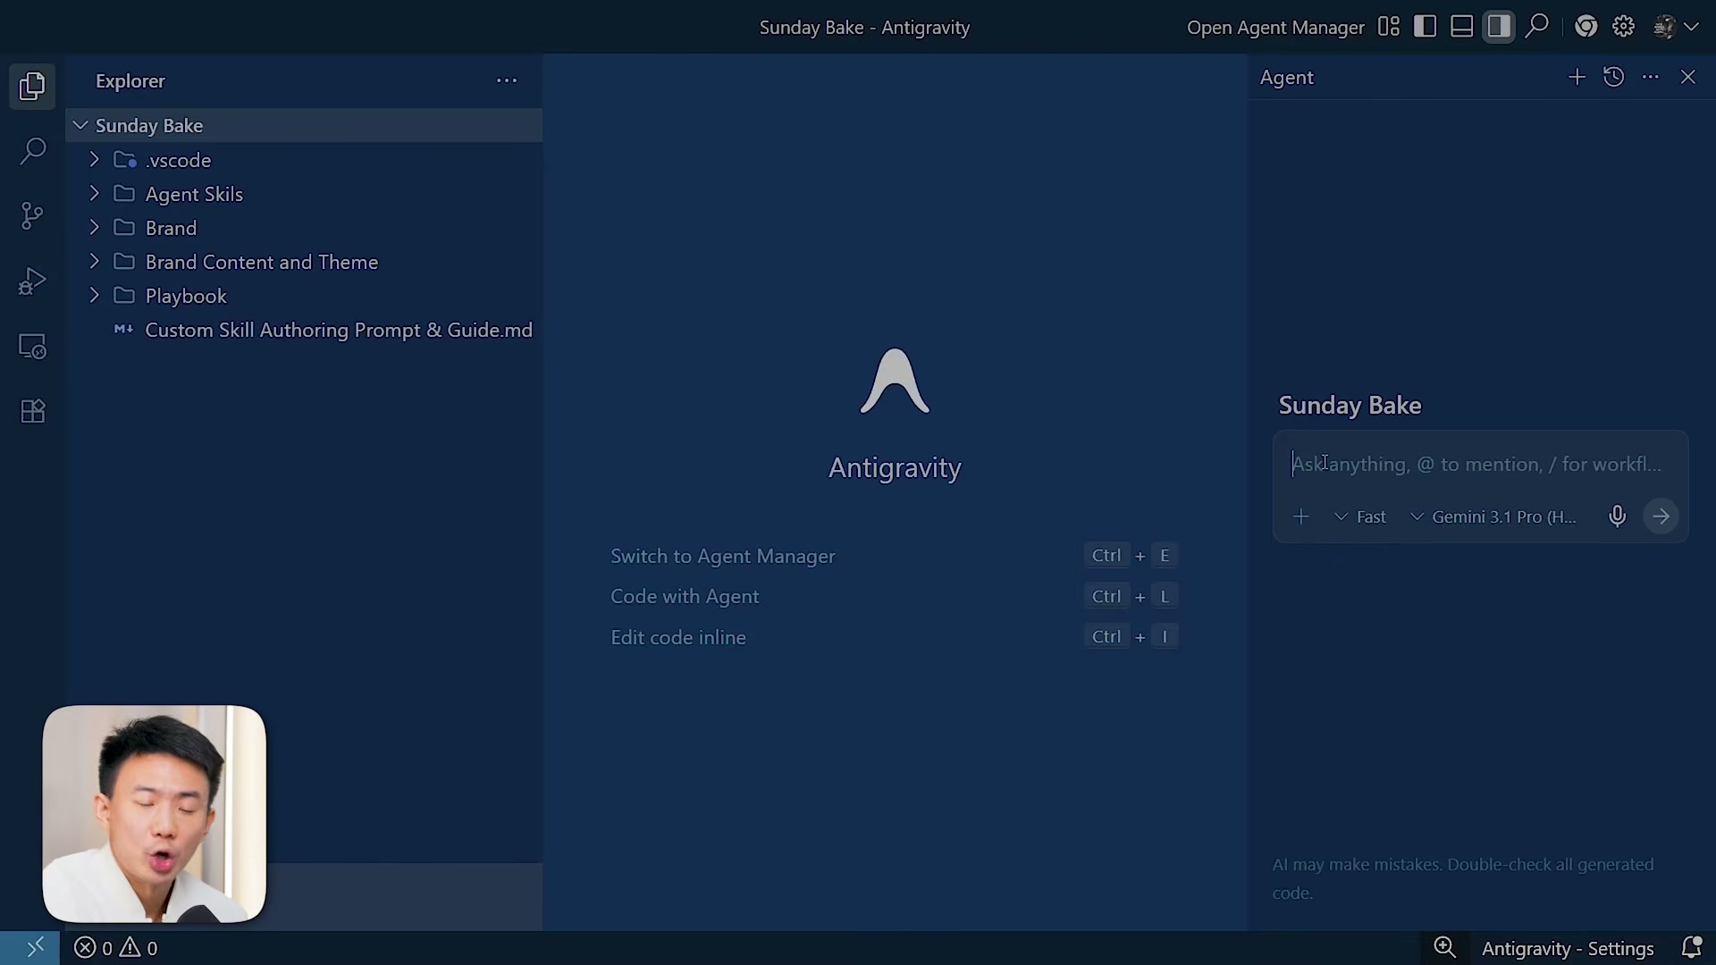
Task: Toggle the secondary sidebar visibility
Action: [1500, 26]
